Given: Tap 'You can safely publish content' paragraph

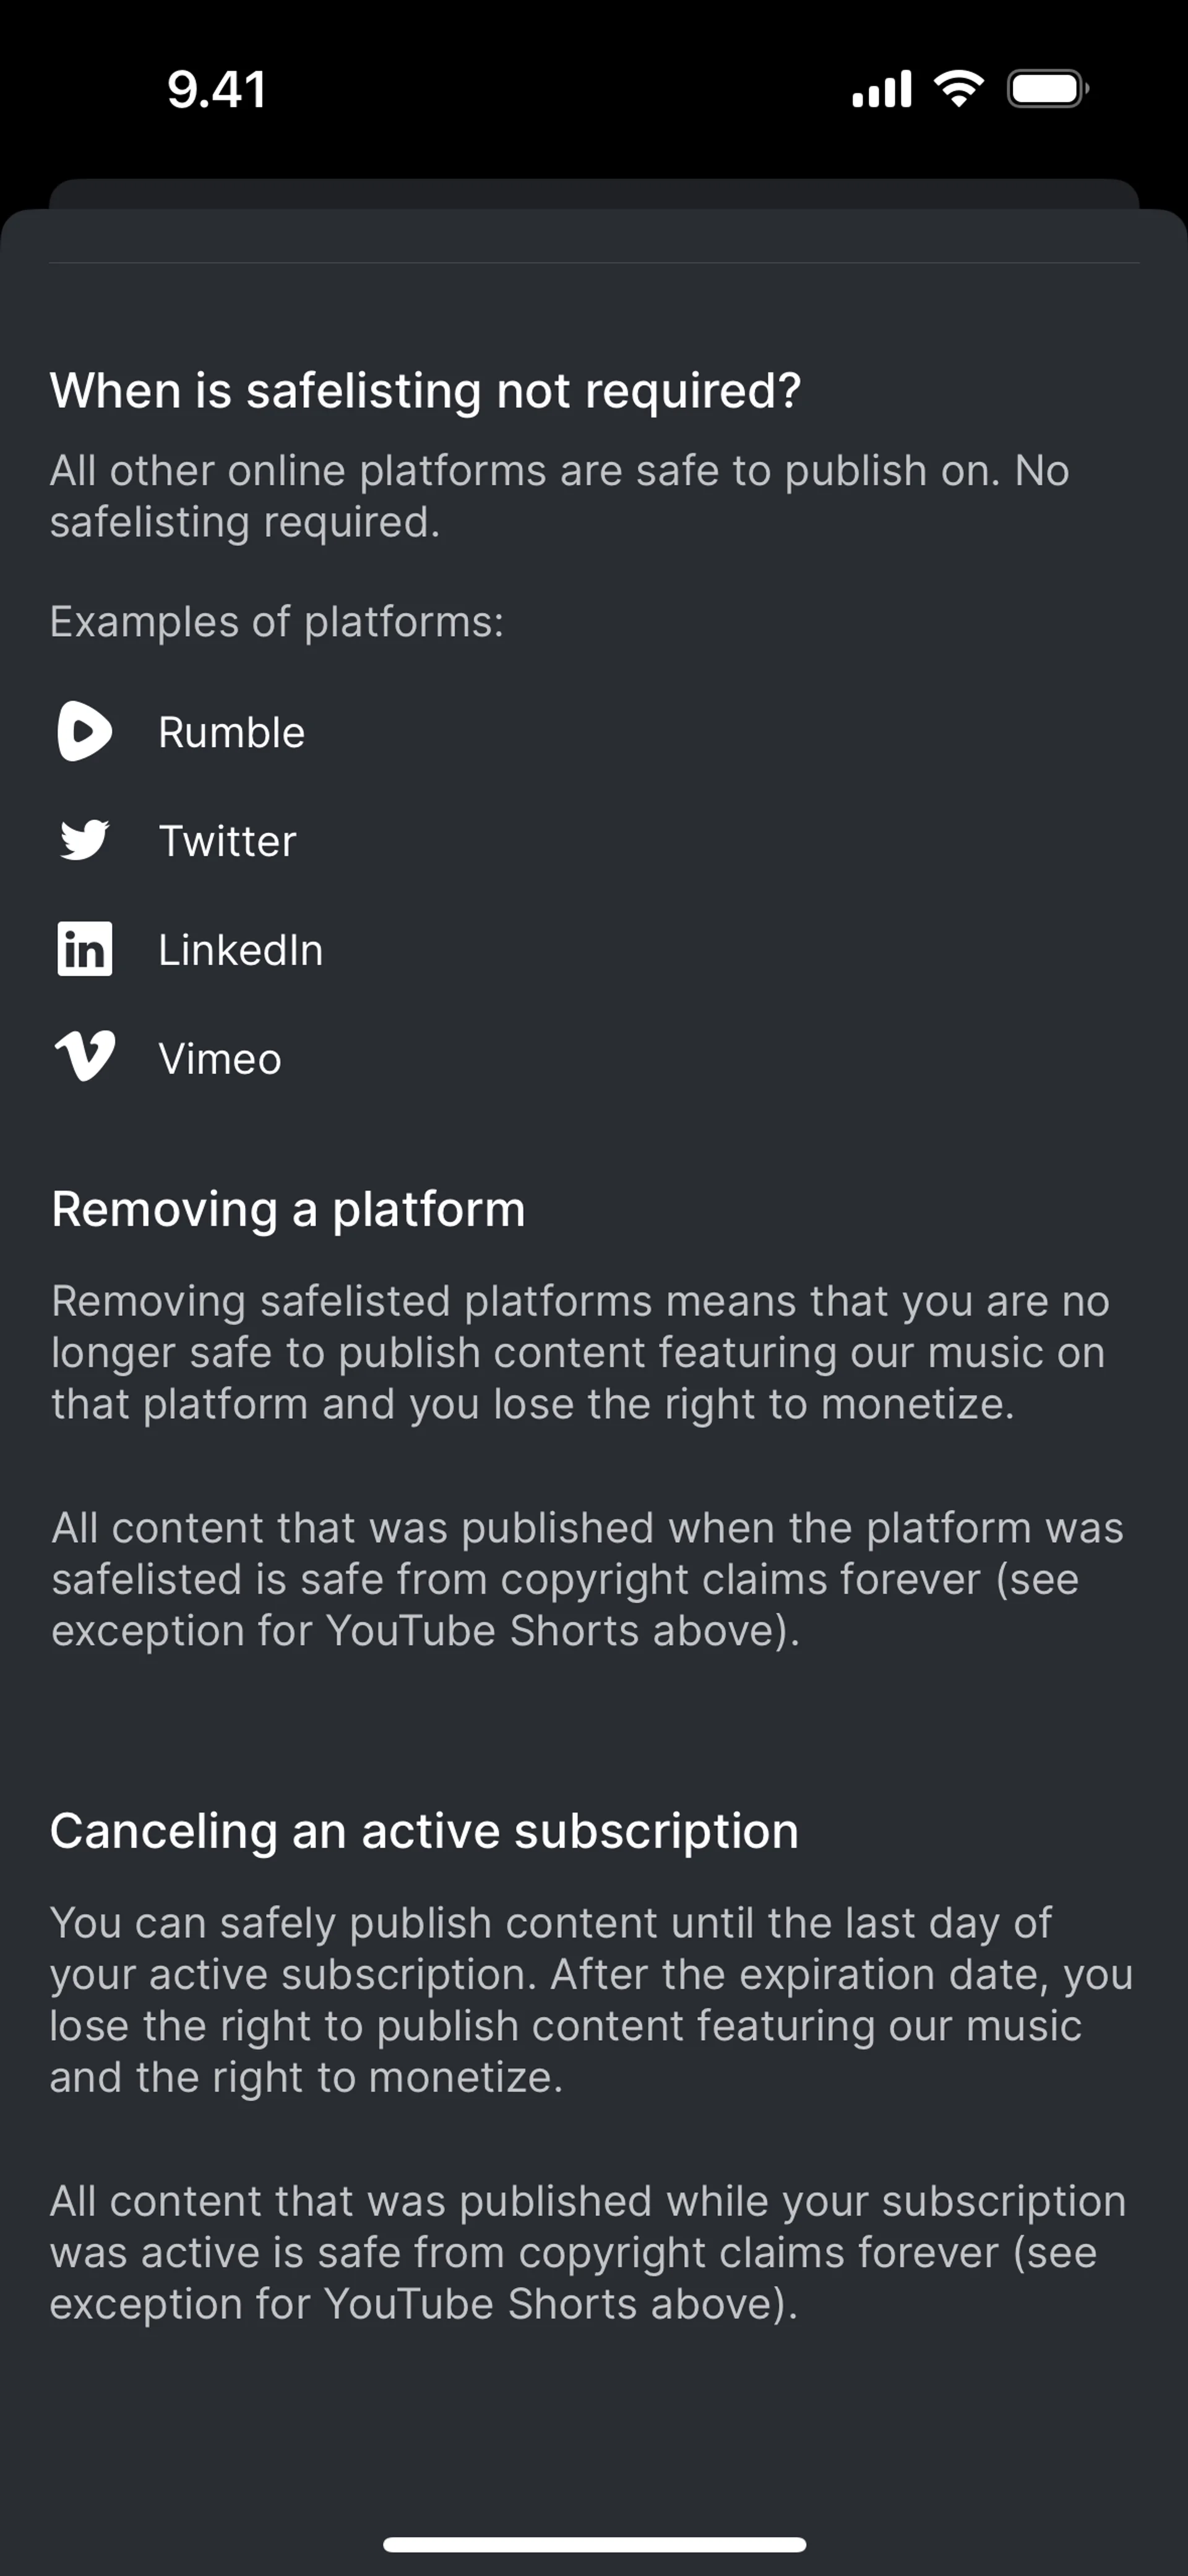Looking at the screenshot, I should click(590, 2000).
